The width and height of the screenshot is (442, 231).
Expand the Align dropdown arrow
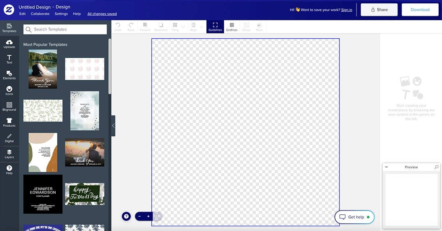tap(201, 27)
